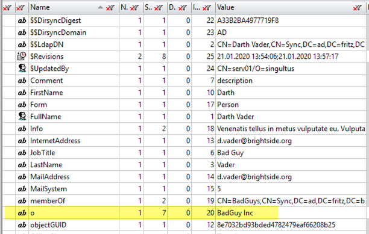Select the $$DirsyncDomain item name
369x234 pixels.
[58, 32]
